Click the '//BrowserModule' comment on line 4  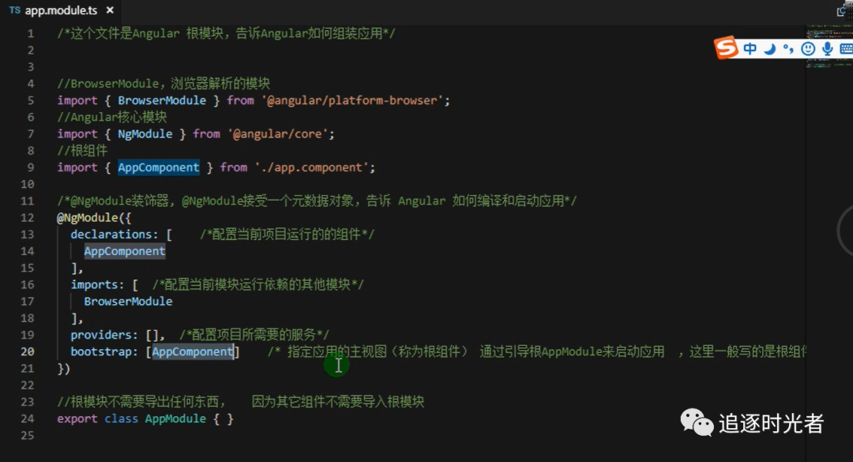point(163,84)
